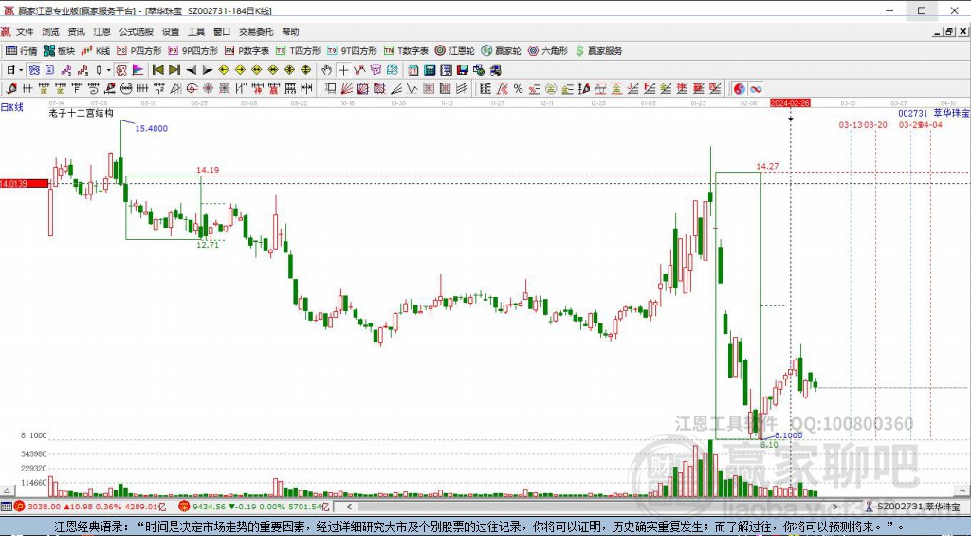Toggle the colored gradient chart icon
The width and height of the screenshot is (971, 536).
point(137,70)
